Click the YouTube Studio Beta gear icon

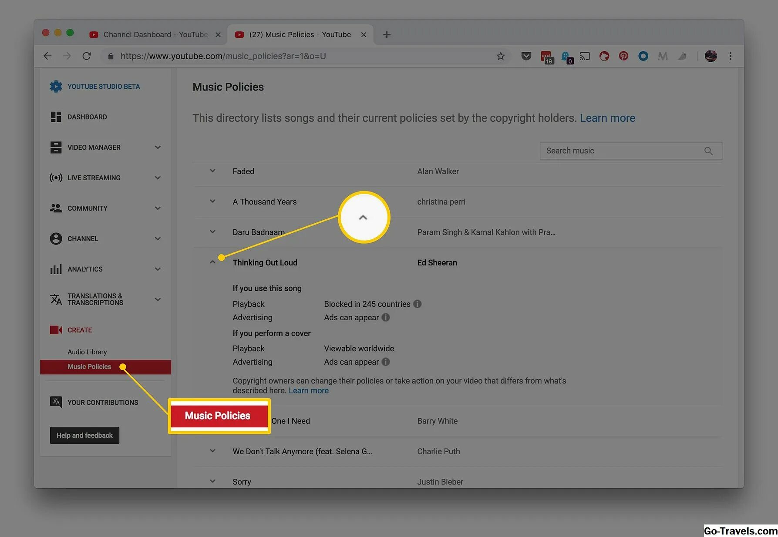56,86
